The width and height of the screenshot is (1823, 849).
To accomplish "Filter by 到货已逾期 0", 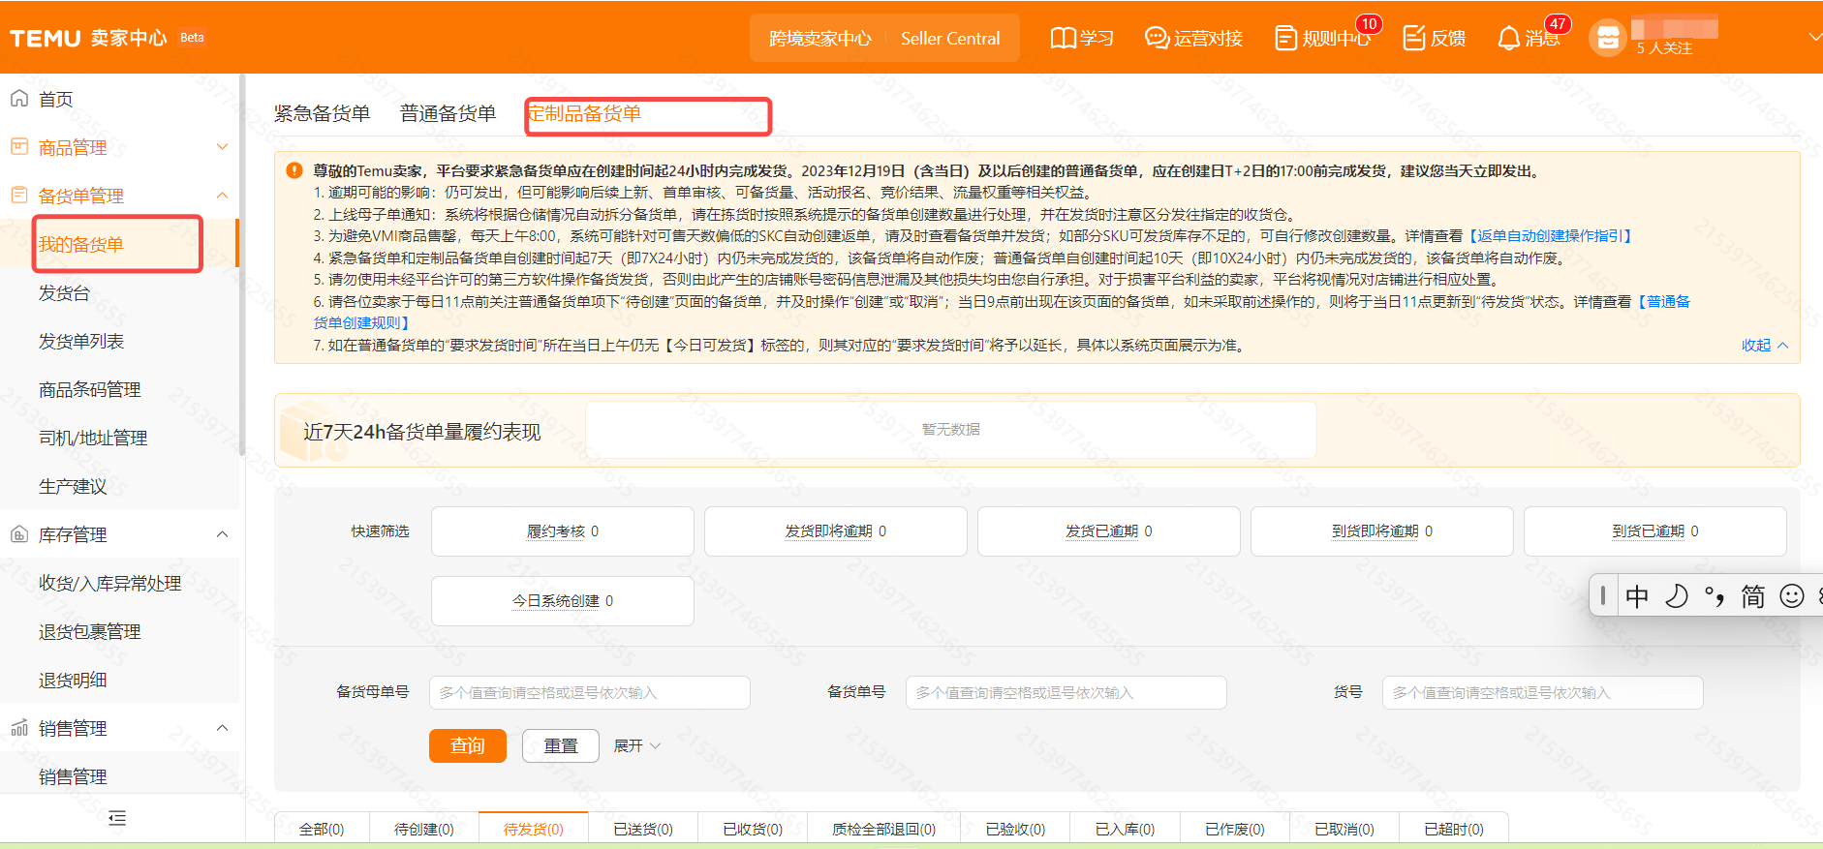I will (1655, 531).
